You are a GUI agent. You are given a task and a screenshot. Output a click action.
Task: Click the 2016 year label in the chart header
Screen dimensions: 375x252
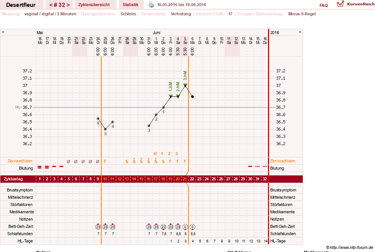(x=274, y=33)
